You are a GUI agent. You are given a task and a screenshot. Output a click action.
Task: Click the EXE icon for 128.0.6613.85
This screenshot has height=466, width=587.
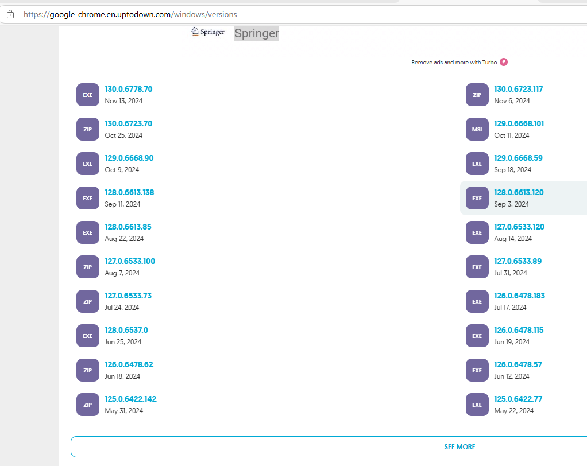coord(88,232)
